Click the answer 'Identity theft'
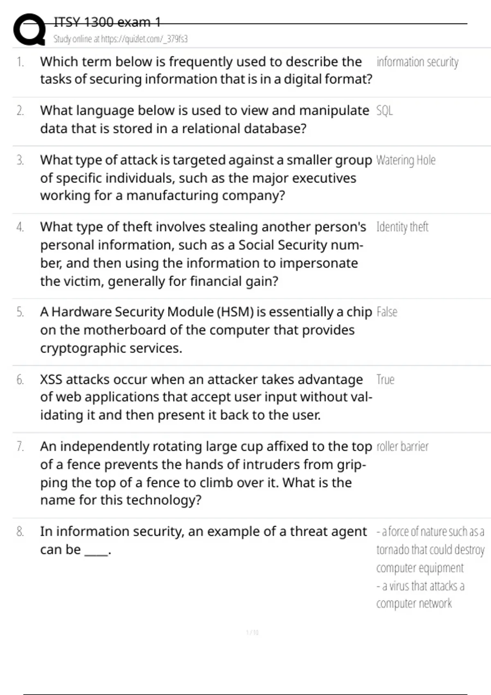Screen dimensions: 491x695 (402, 227)
